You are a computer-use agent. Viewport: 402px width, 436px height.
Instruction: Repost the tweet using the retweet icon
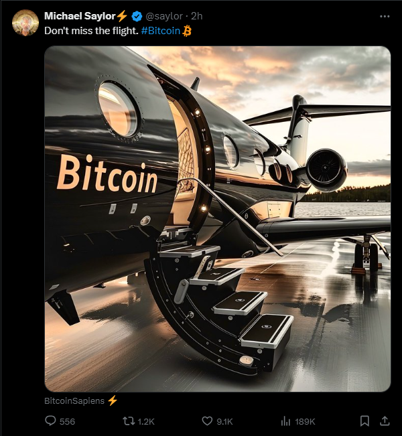[127, 421]
